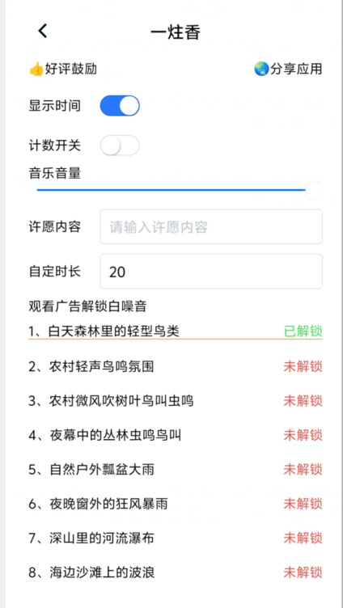Turn off the 显示时间 switch
The height and width of the screenshot is (608, 343).
(120, 106)
